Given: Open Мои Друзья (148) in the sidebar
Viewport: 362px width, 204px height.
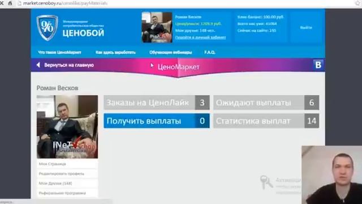Looking at the screenshot, I should point(67,183).
